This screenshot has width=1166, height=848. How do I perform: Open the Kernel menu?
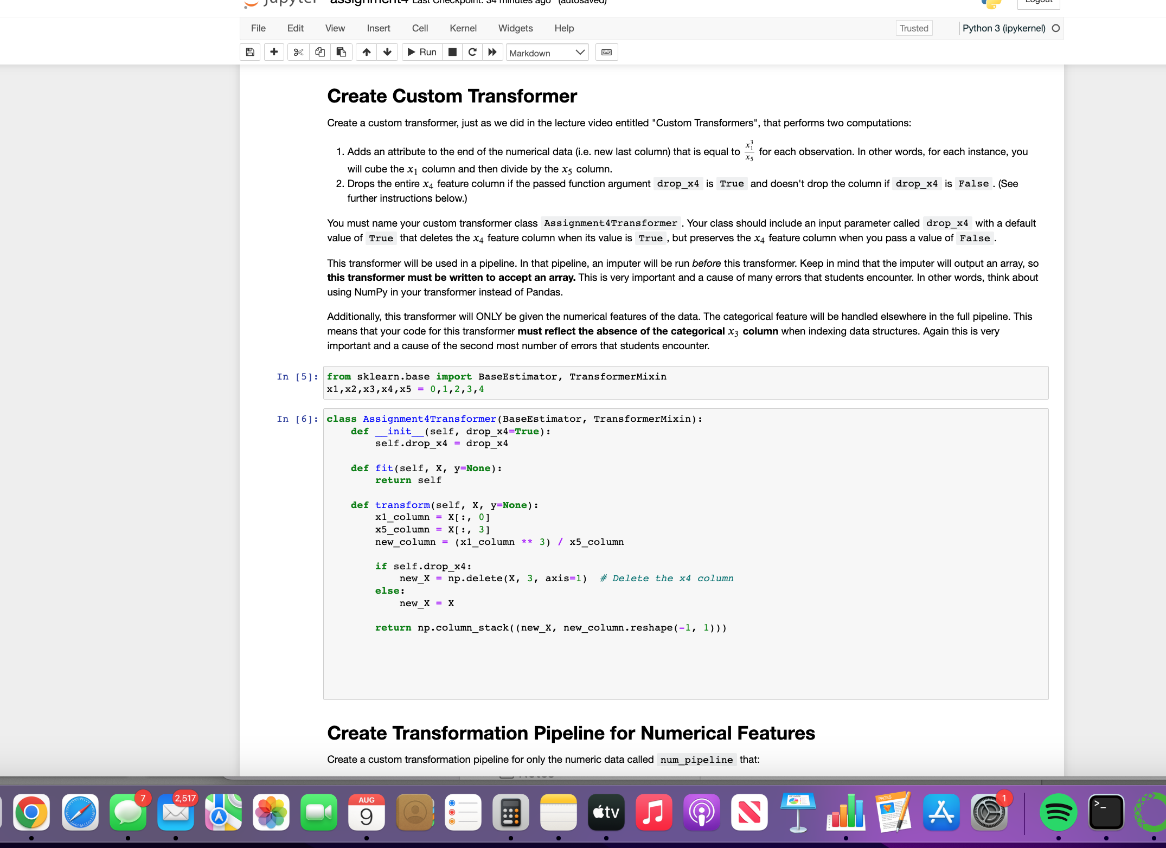(463, 28)
